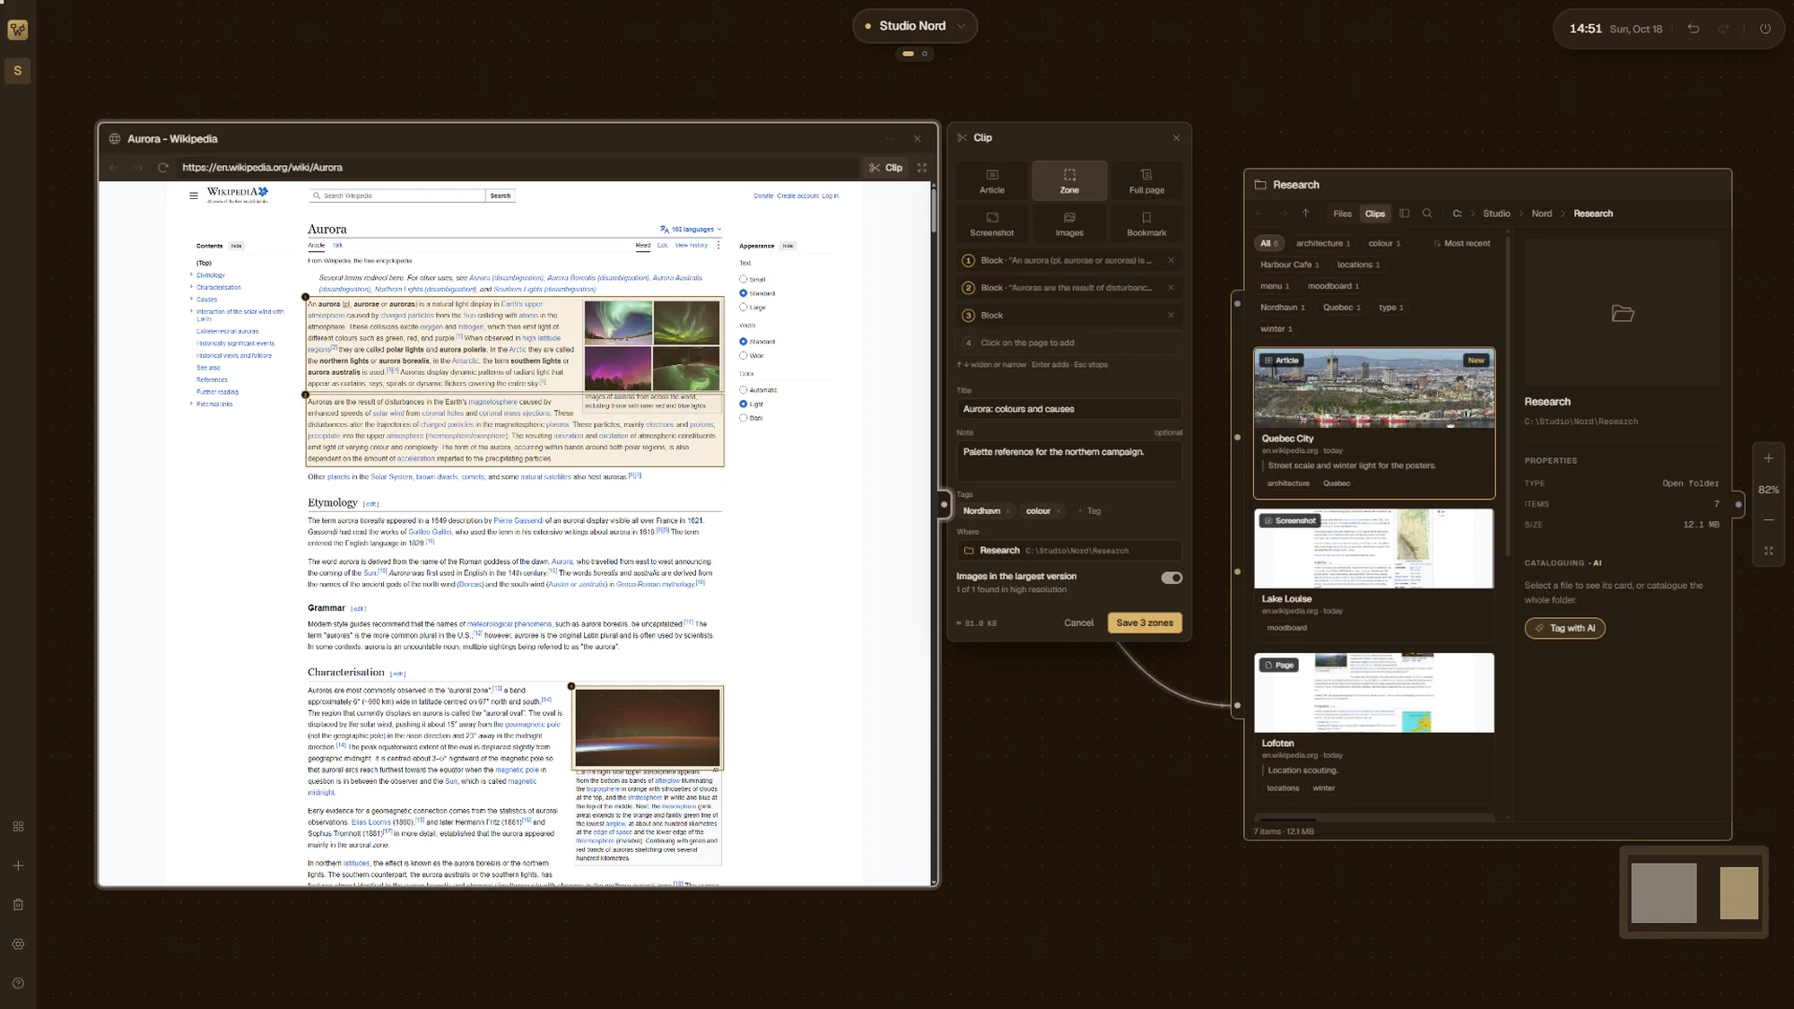The image size is (1794, 1009).
Task: Click the clip Title input field
Action: point(1069,409)
